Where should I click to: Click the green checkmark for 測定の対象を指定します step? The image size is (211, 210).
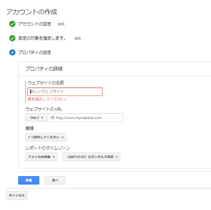12,38
